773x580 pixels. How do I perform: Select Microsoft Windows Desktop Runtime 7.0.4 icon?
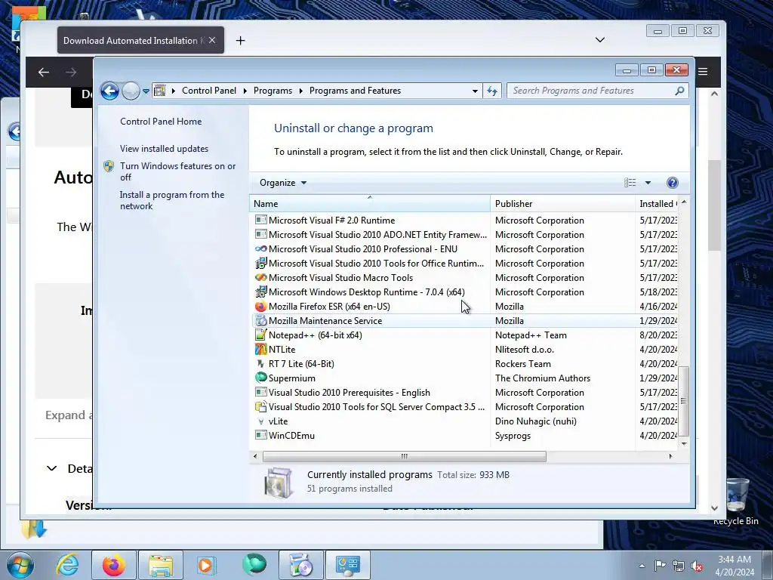coord(260,292)
